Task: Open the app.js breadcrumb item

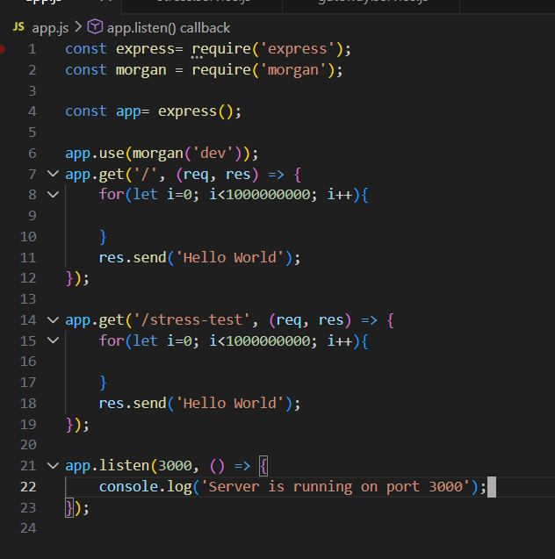Action: 50,28
